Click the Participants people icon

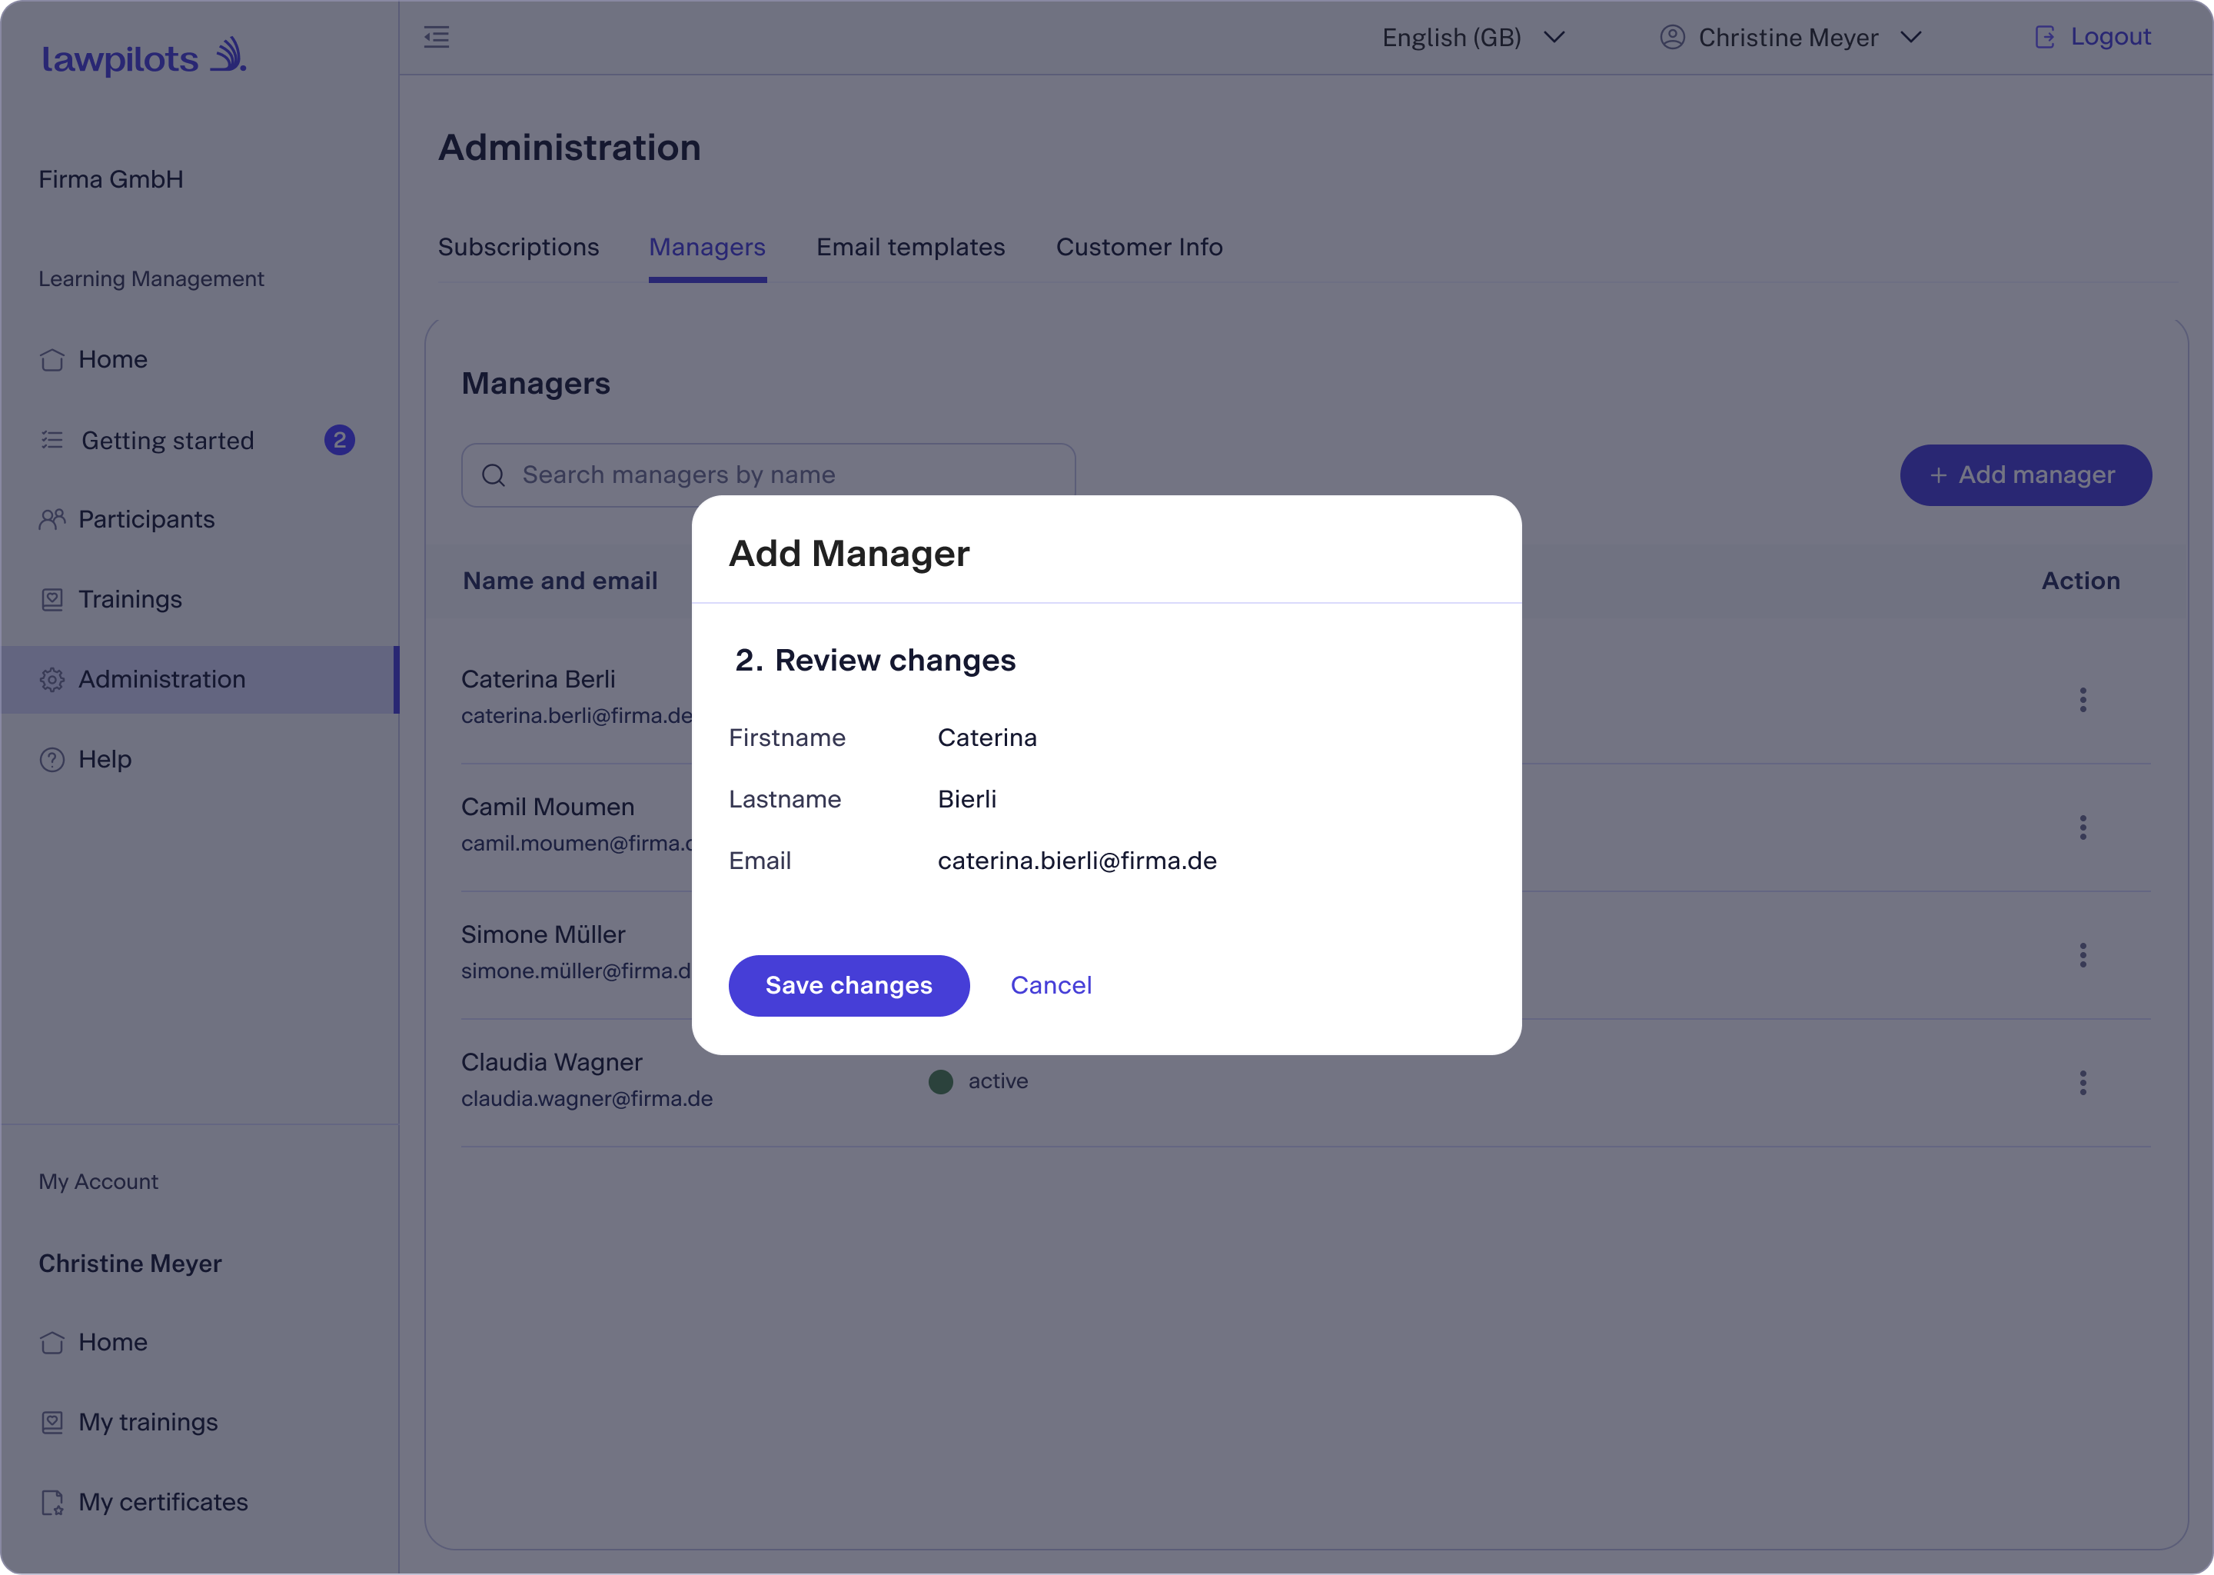[x=52, y=520]
